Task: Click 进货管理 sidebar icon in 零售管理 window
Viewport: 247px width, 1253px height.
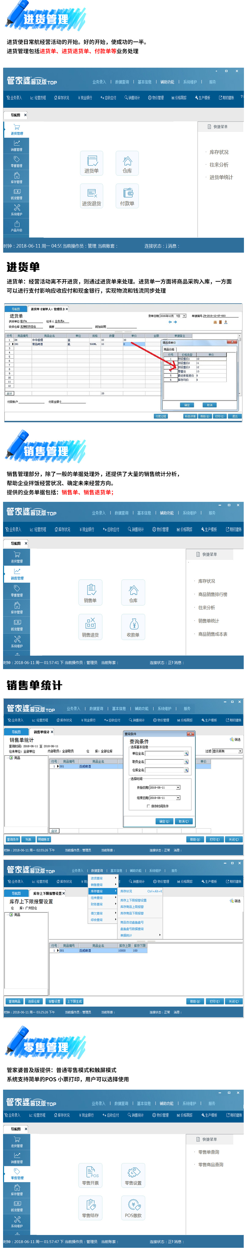Action: (16, 1142)
